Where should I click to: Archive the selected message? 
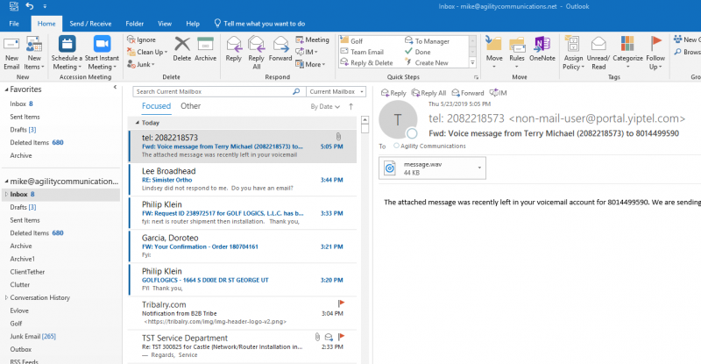(x=206, y=49)
